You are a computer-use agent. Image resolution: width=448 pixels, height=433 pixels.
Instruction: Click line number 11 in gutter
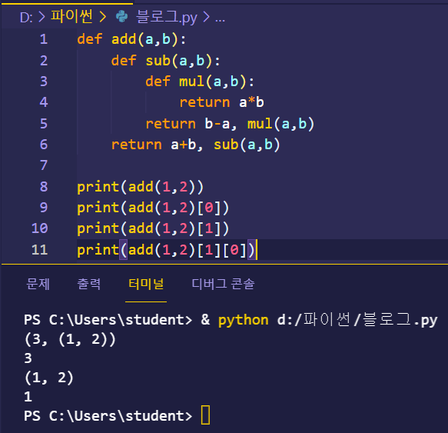[39, 250]
